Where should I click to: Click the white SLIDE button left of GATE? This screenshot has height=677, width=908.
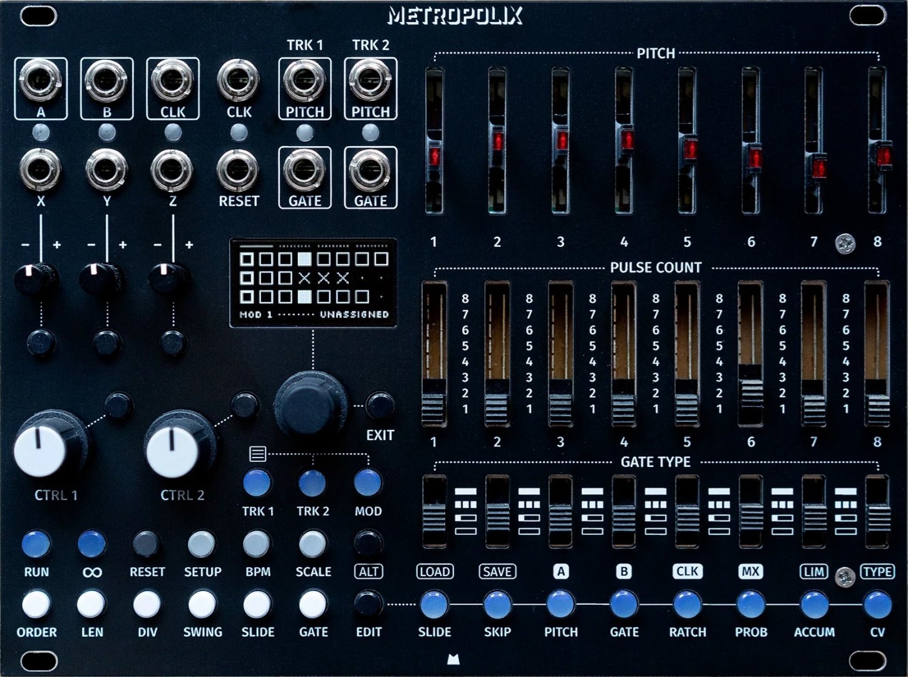[x=257, y=604]
